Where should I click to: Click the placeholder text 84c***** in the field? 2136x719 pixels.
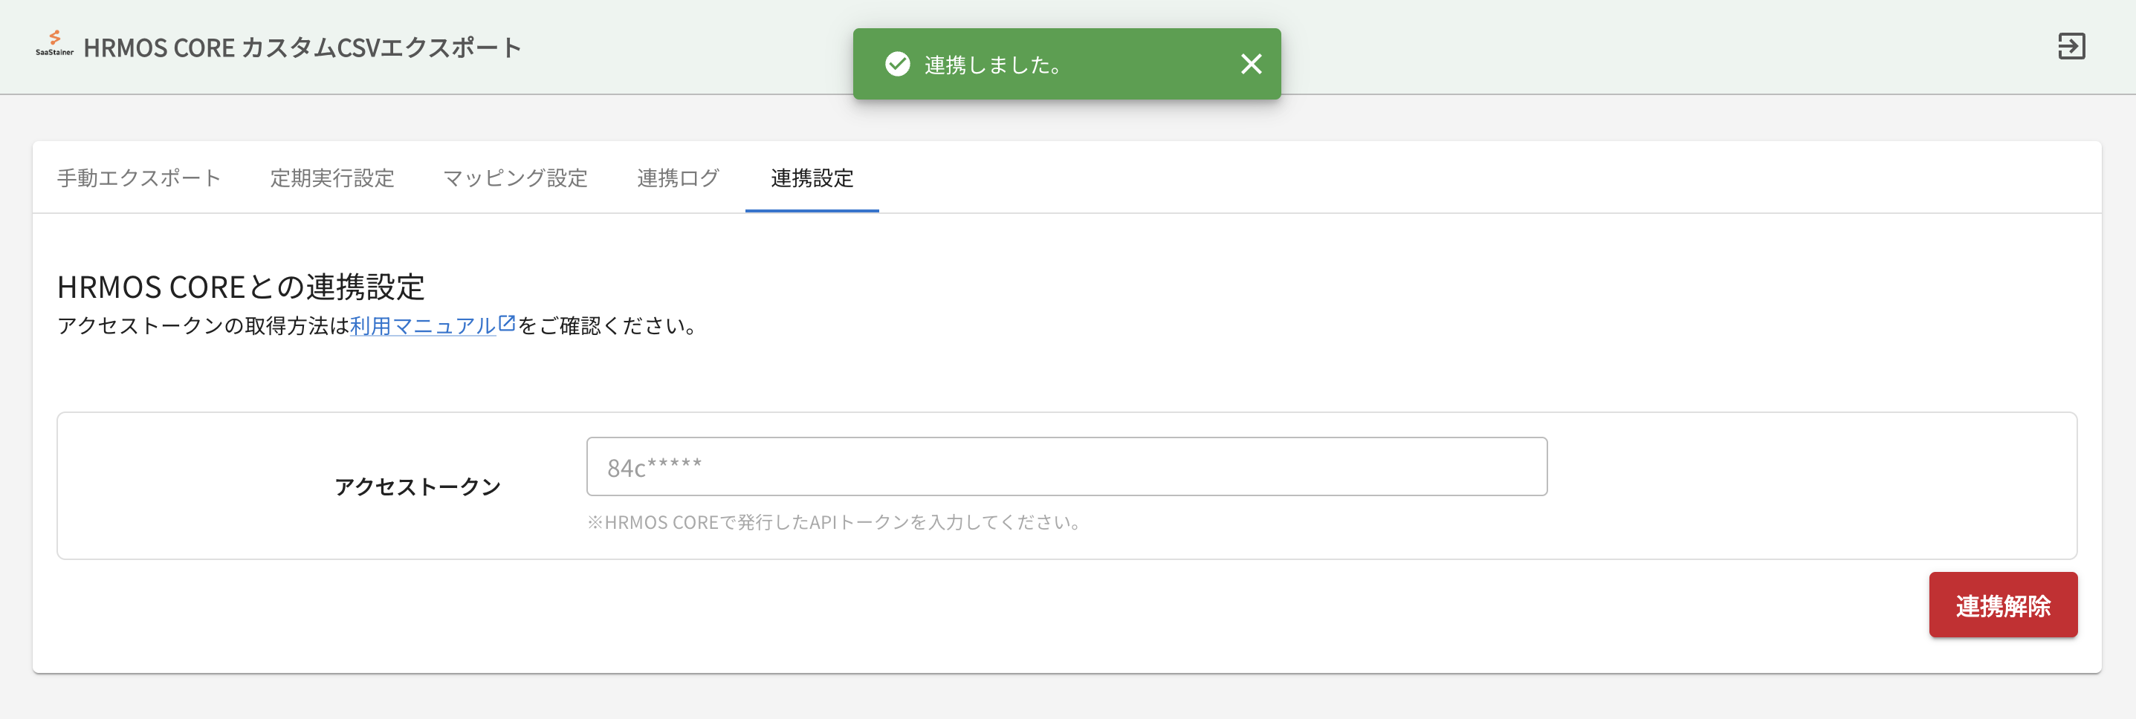pyautogui.click(x=654, y=466)
